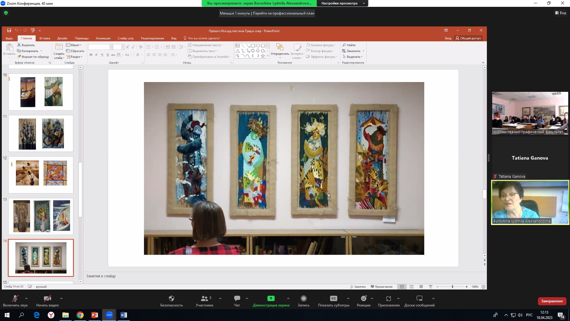This screenshot has height=321, width=570.
Task: Open Участники participants panel
Action: 205,298
